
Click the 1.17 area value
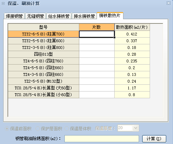(x=132, y=88)
